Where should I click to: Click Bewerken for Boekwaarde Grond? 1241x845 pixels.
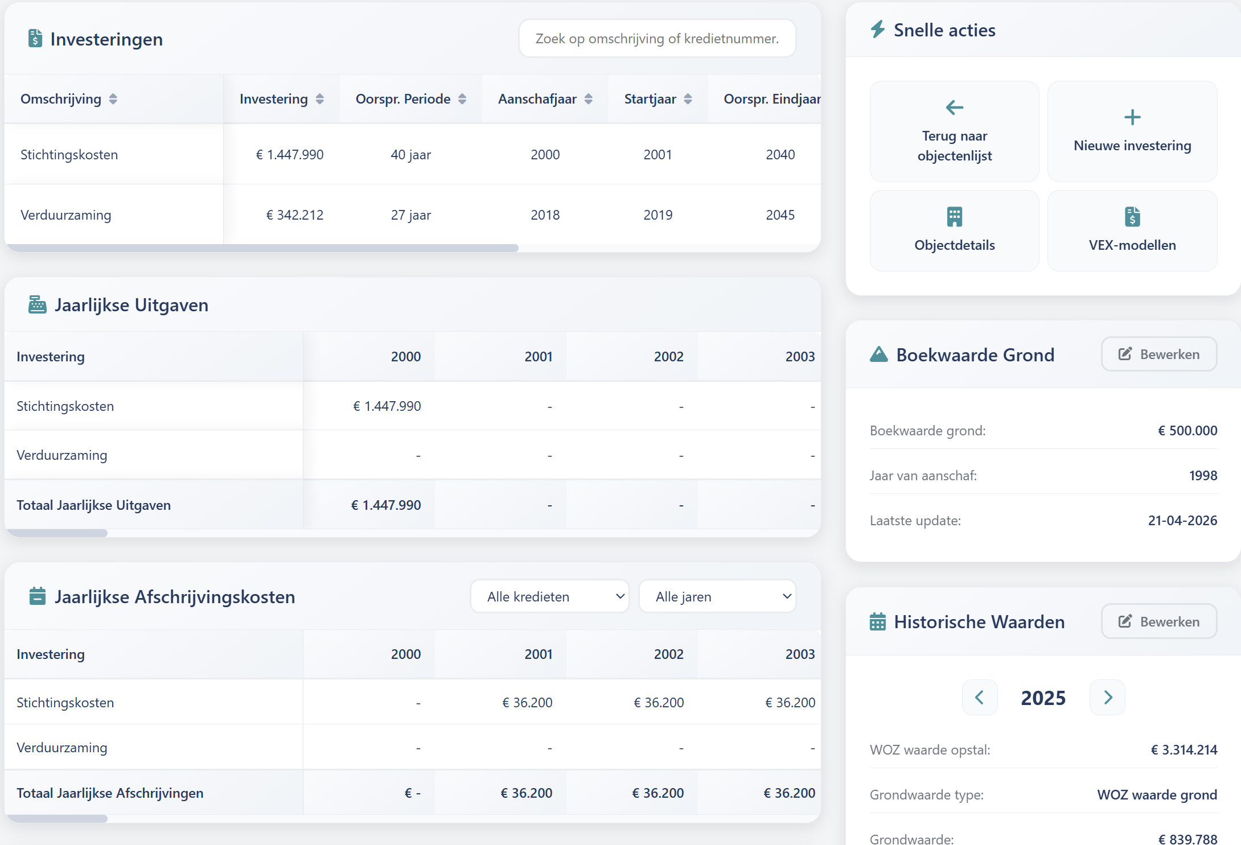tap(1158, 354)
